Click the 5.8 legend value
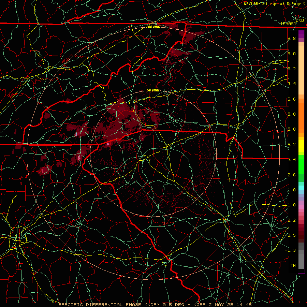The image size is (307, 307). (292, 114)
